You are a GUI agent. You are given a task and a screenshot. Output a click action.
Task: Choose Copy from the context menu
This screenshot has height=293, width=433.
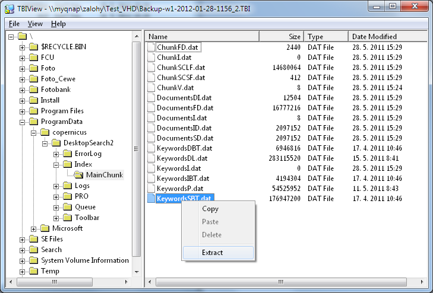click(x=218, y=209)
